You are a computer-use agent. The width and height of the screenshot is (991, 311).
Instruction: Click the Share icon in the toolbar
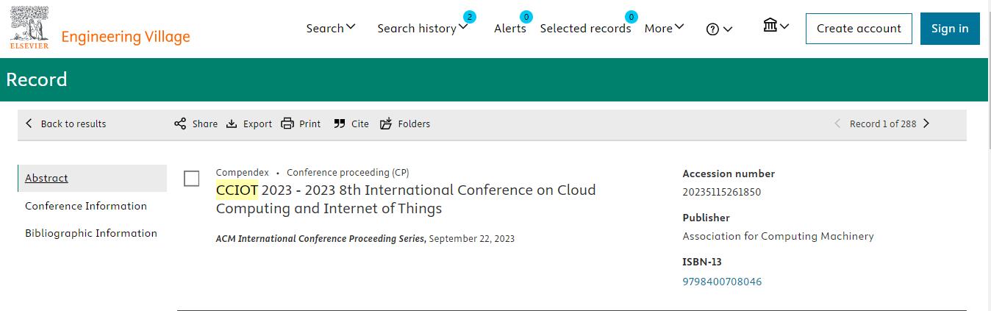(180, 124)
